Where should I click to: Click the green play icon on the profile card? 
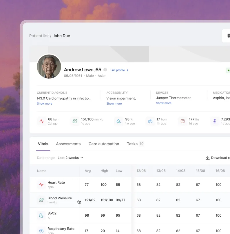[228, 70]
